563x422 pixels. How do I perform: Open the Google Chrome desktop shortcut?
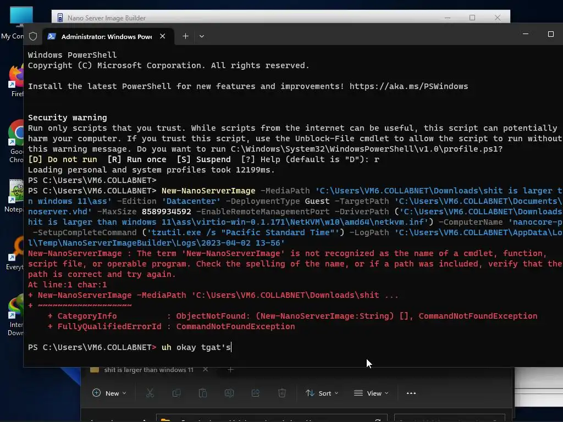click(x=16, y=141)
